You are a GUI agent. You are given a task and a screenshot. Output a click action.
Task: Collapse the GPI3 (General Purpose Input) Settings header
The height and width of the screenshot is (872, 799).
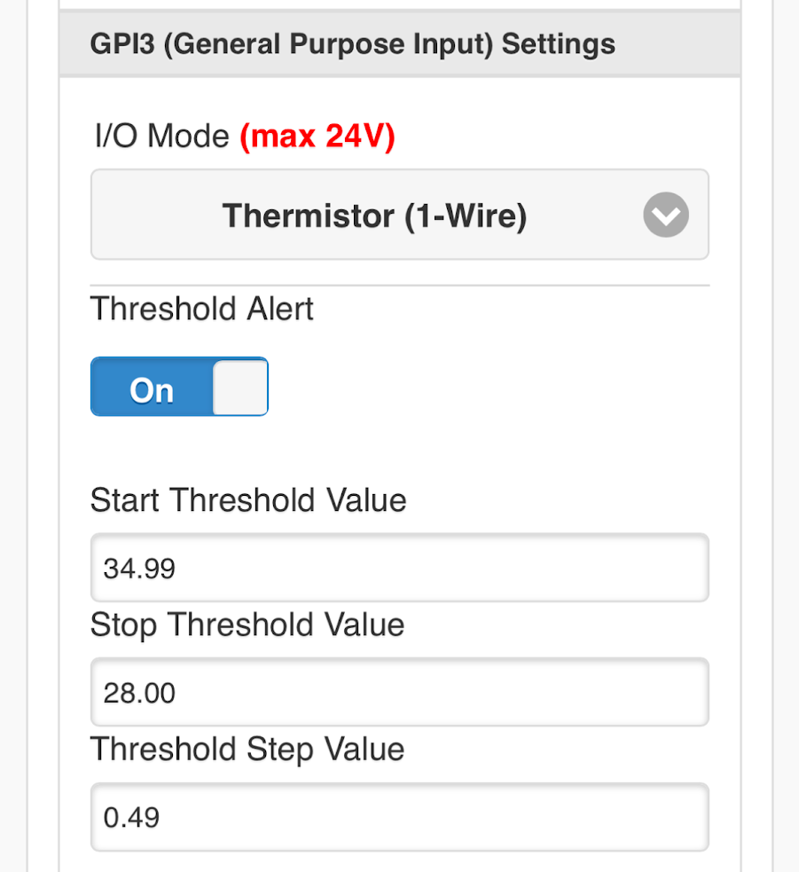click(400, 44)
